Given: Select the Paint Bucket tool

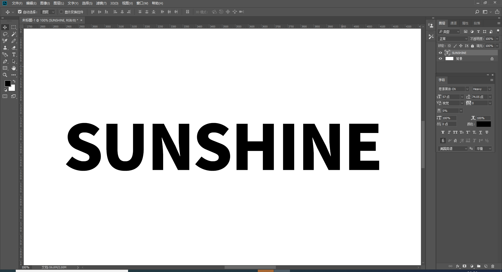Looking at the screenshot, I should click(5, 54).
